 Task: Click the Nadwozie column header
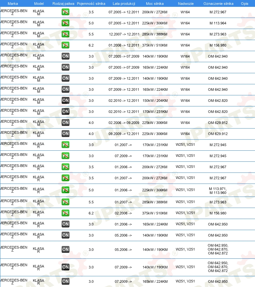[x=186, y=4]
